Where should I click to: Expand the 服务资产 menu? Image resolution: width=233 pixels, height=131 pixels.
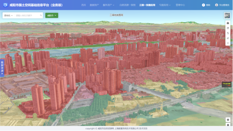108,5
